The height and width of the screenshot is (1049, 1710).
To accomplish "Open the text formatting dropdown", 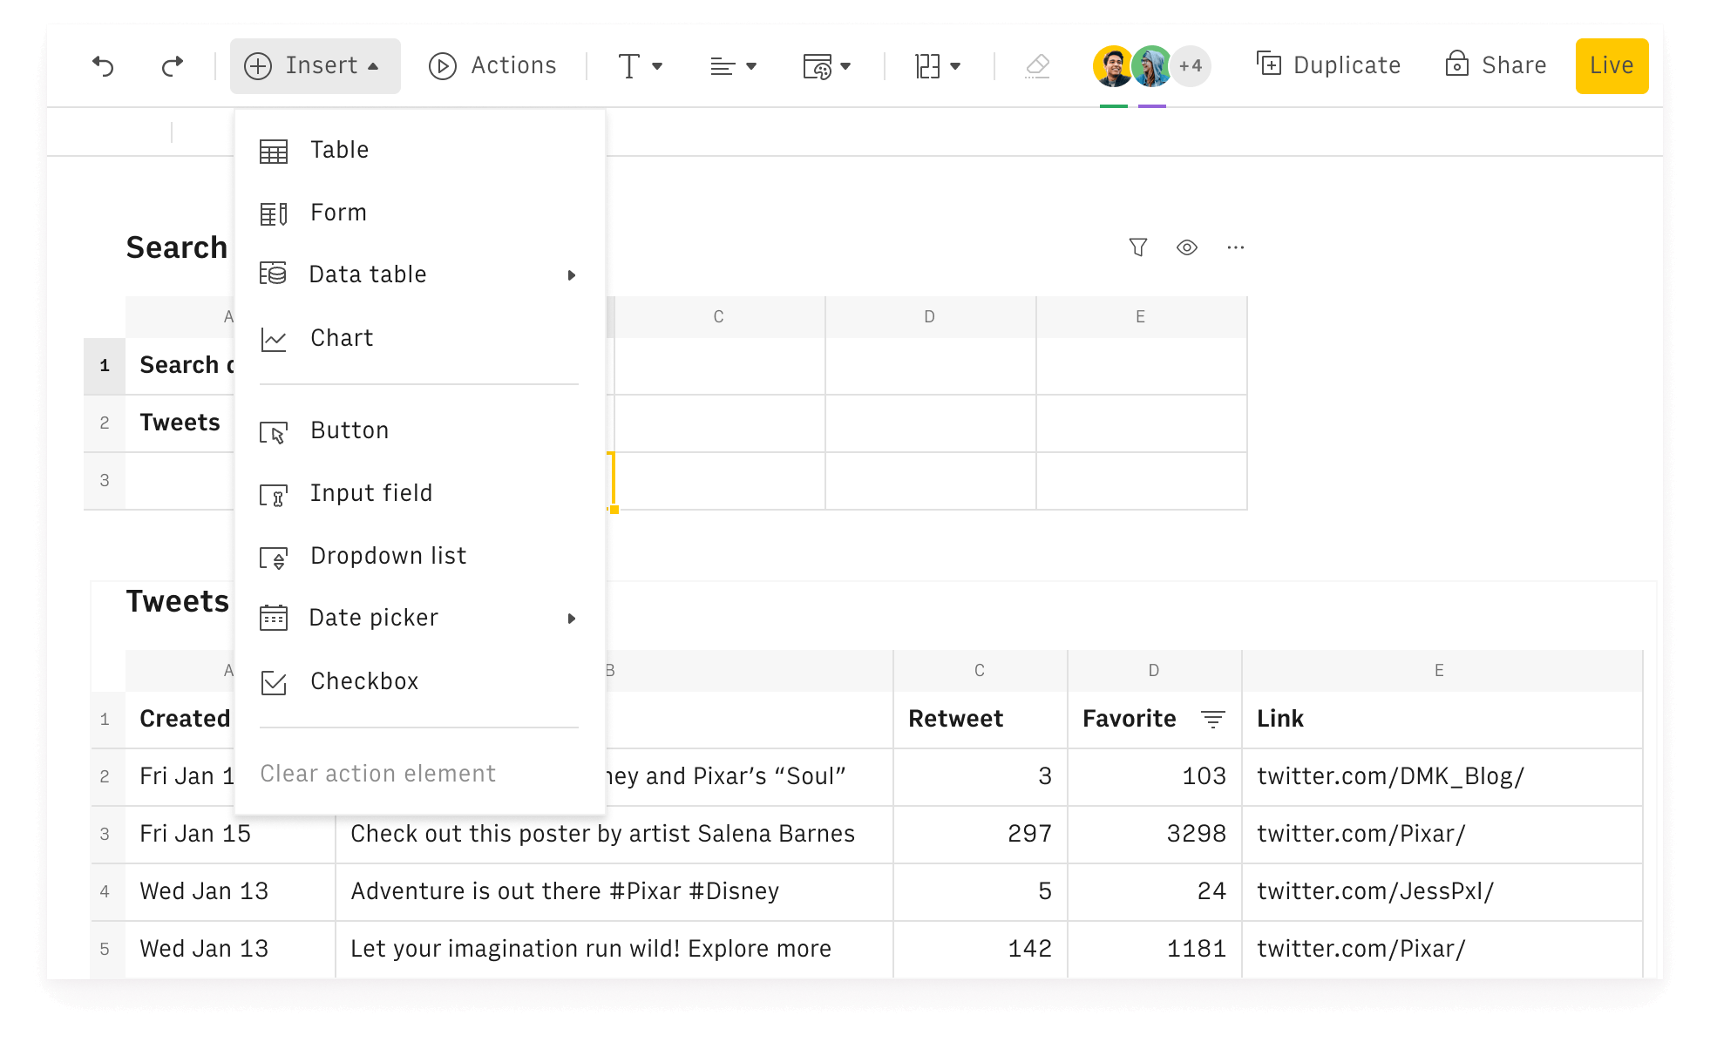I will 641,65.
